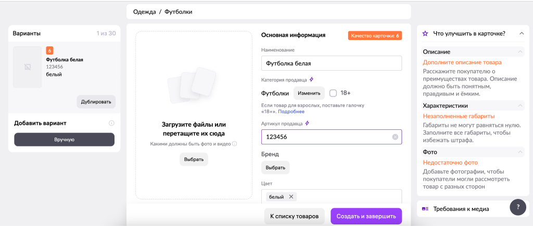This screenshot has width=533, height=226.
Task: Collapse the Что улучшить в карточке panel
Action: pyautogui.click(x=521, y=34)
